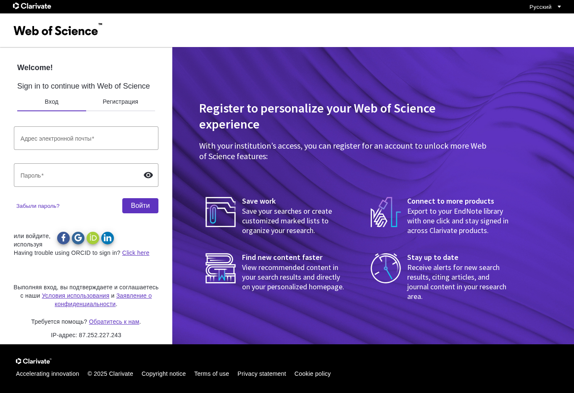Focus the Пароль password field

pos(86,175)
